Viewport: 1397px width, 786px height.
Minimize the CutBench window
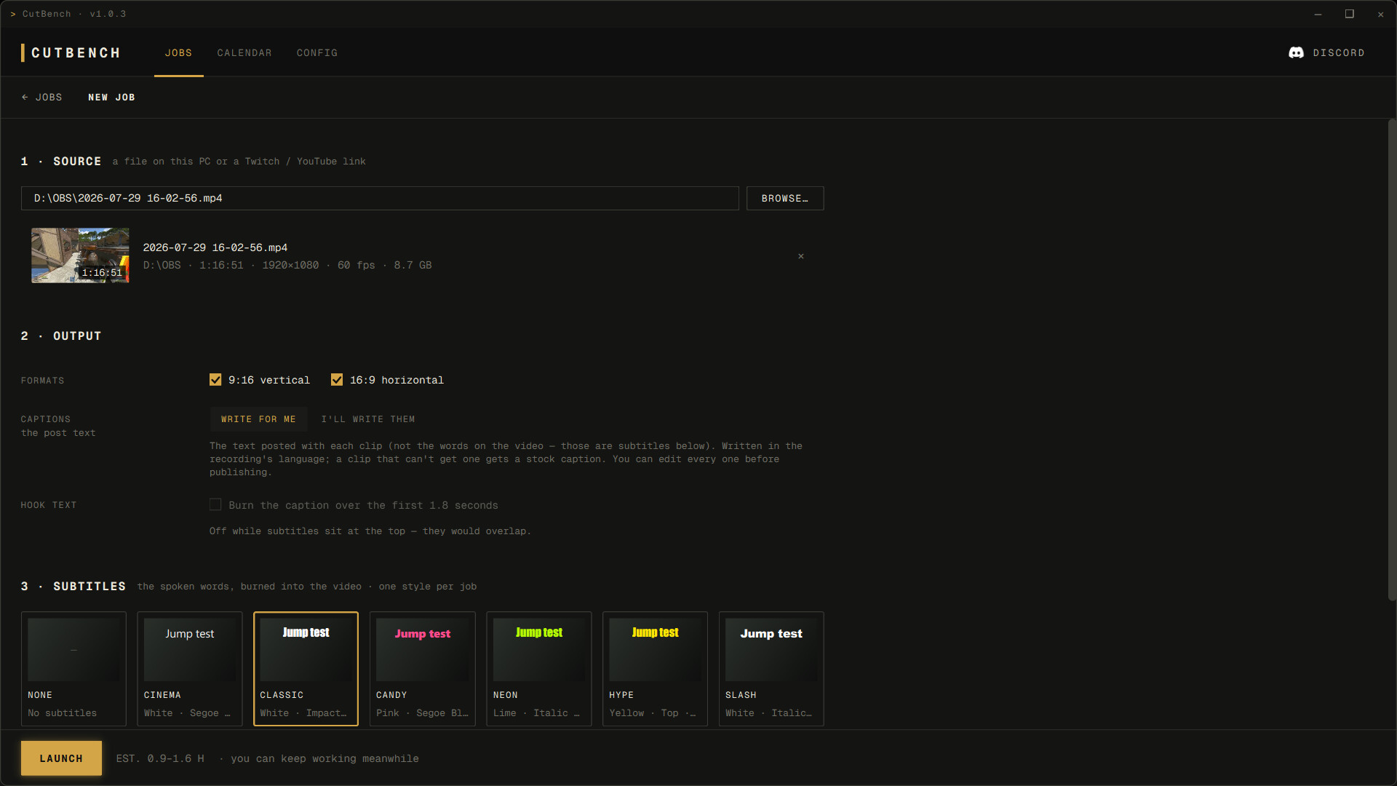[x=1318, y=14]
